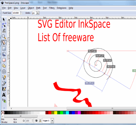The image size is (136, 125).
Task: Increase Font Size with up stepper
Action: (21, 12)
